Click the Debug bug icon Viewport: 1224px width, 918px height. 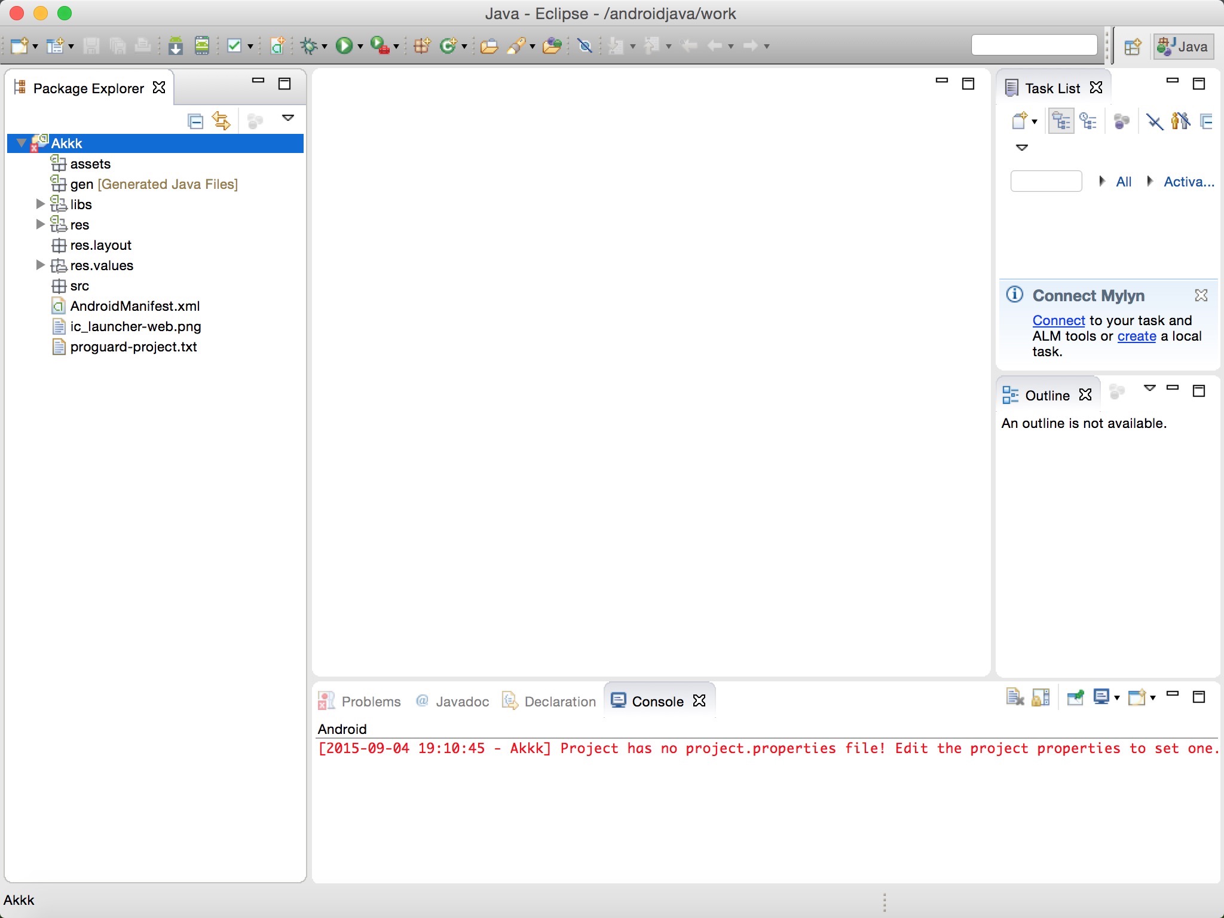(308, 45)
